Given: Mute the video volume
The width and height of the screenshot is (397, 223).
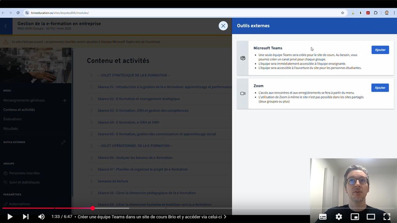Looking at the screenshot, I should 41,217.
